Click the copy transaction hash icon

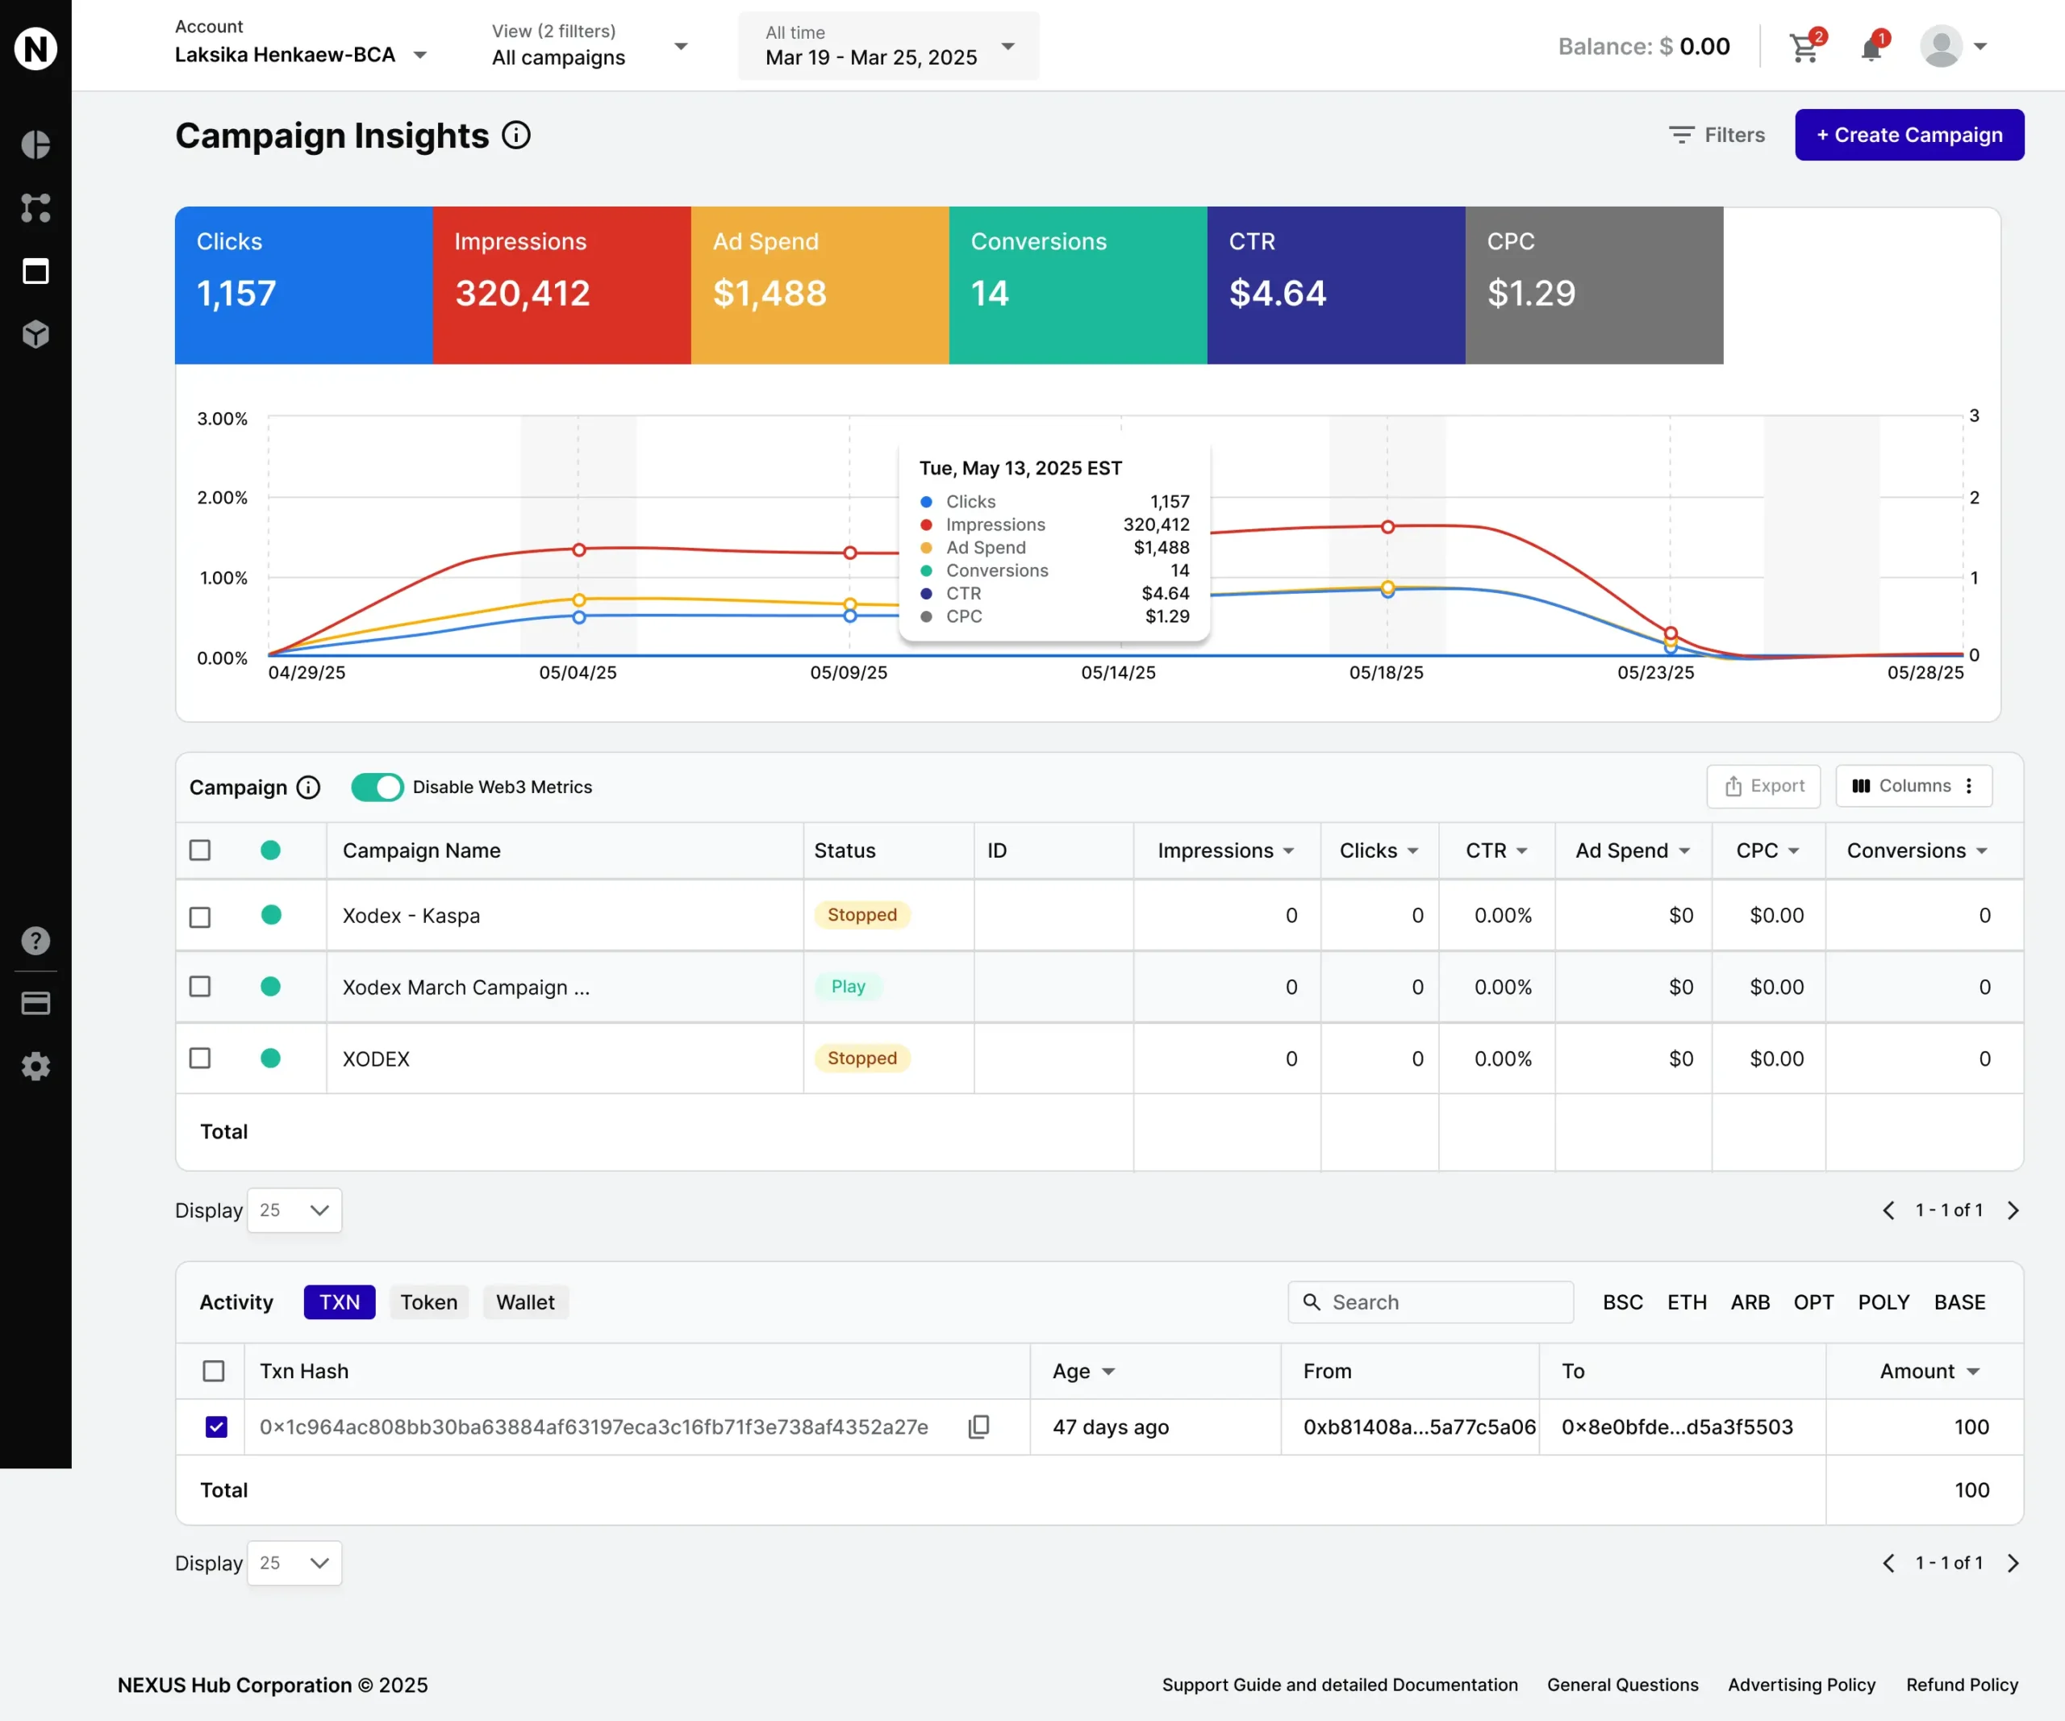coord(978,1427)
